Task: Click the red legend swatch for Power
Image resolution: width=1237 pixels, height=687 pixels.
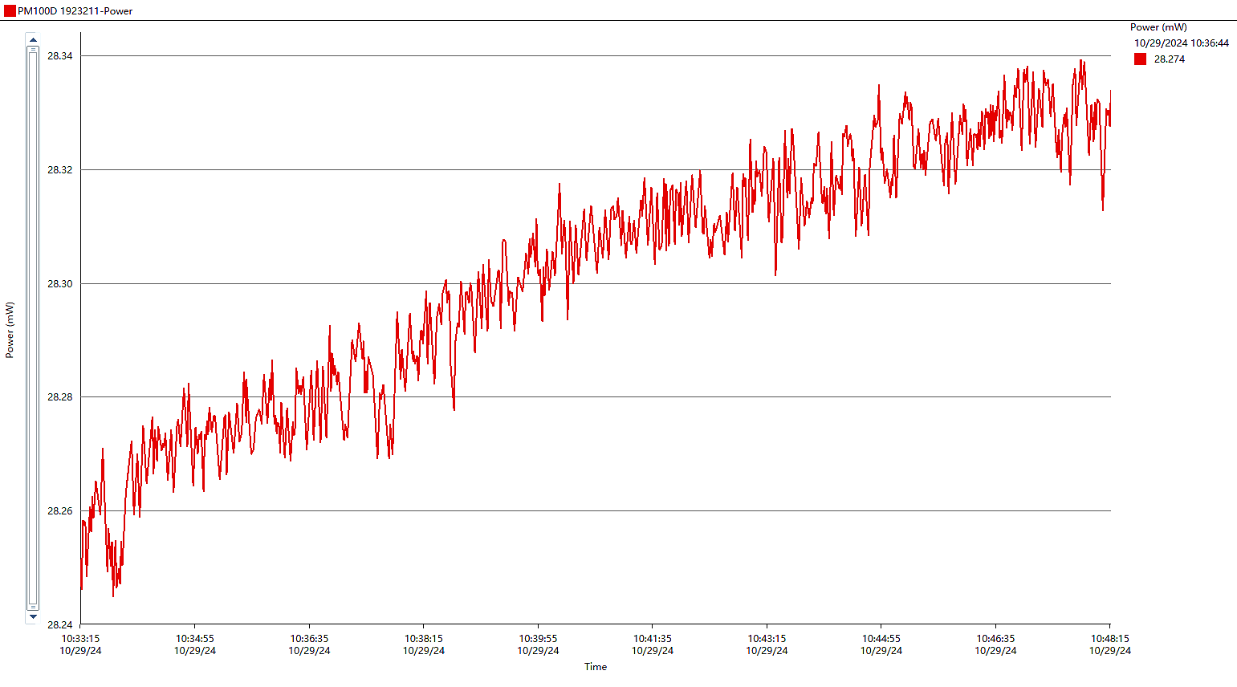Action: tap(1140, 59)
